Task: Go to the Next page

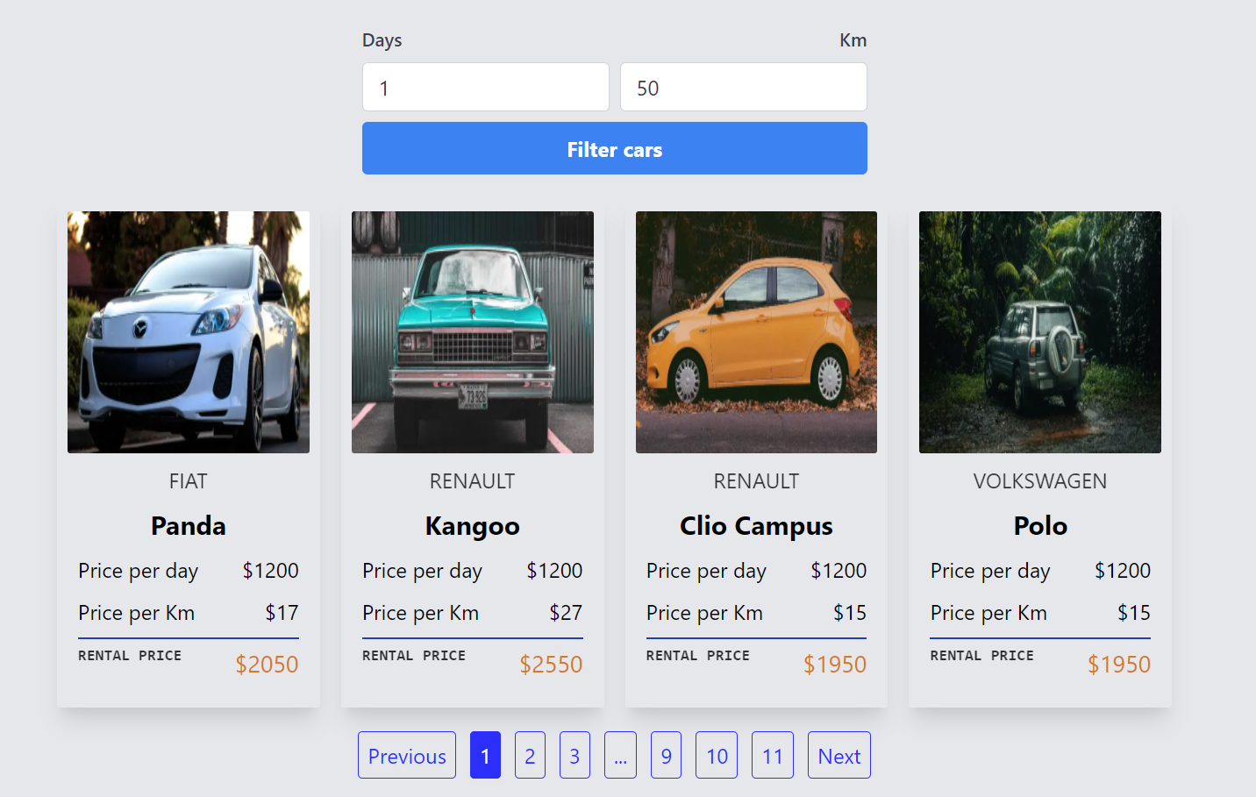Action: pyautogui.click(x=839, y=755)
